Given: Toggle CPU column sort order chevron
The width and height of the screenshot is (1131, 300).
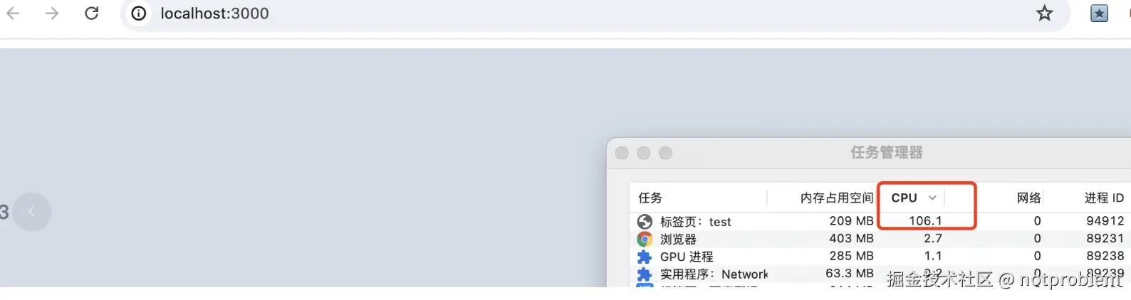Looking at the screenshot, I should [932, 198].
